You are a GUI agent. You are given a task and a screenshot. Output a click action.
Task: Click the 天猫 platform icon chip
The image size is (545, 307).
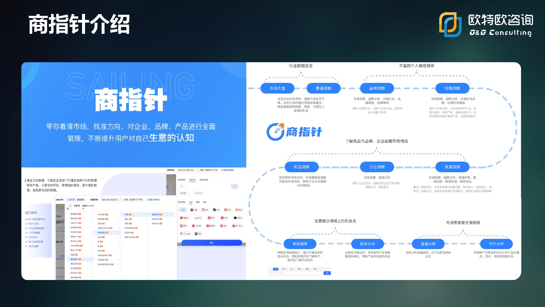pos(194,210)
